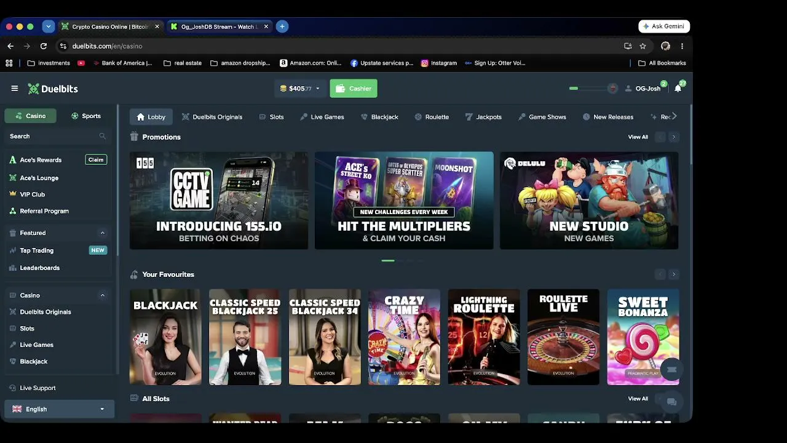The width and height of the screenshot is (787, 443).
Task: Collapse the Casino sidebar section
Action: click(x=103, y=295)
